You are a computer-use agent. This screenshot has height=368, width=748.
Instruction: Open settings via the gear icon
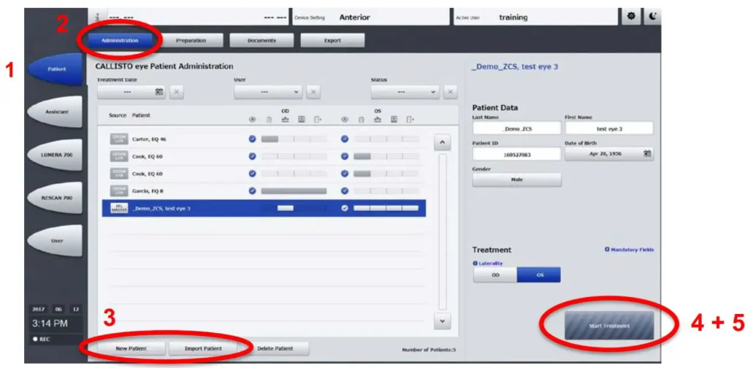click(x=631, y=16)
